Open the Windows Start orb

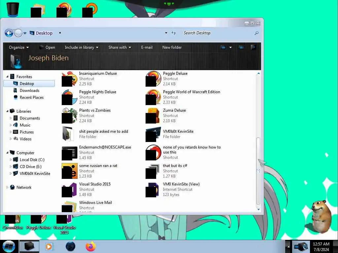[x=9, y=246]
